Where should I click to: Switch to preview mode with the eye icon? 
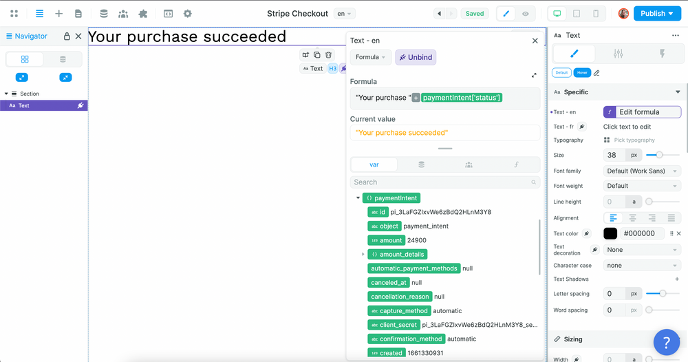click(526, 14)
